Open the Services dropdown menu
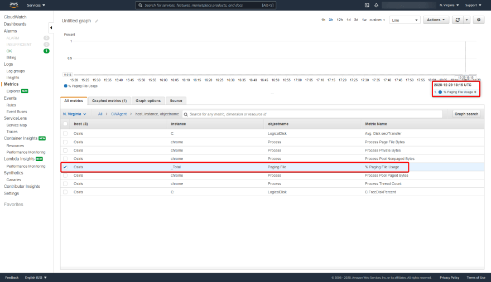The width and height of the screenshot is (491, 282). (x=36, y=5)
